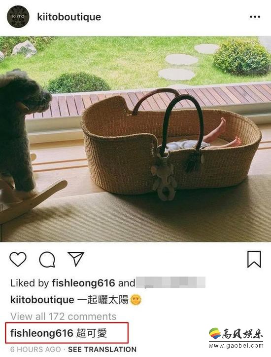The image size is (271, 357).
Task: Click www.gaobei.com watermark text
Action: point(236,346)
